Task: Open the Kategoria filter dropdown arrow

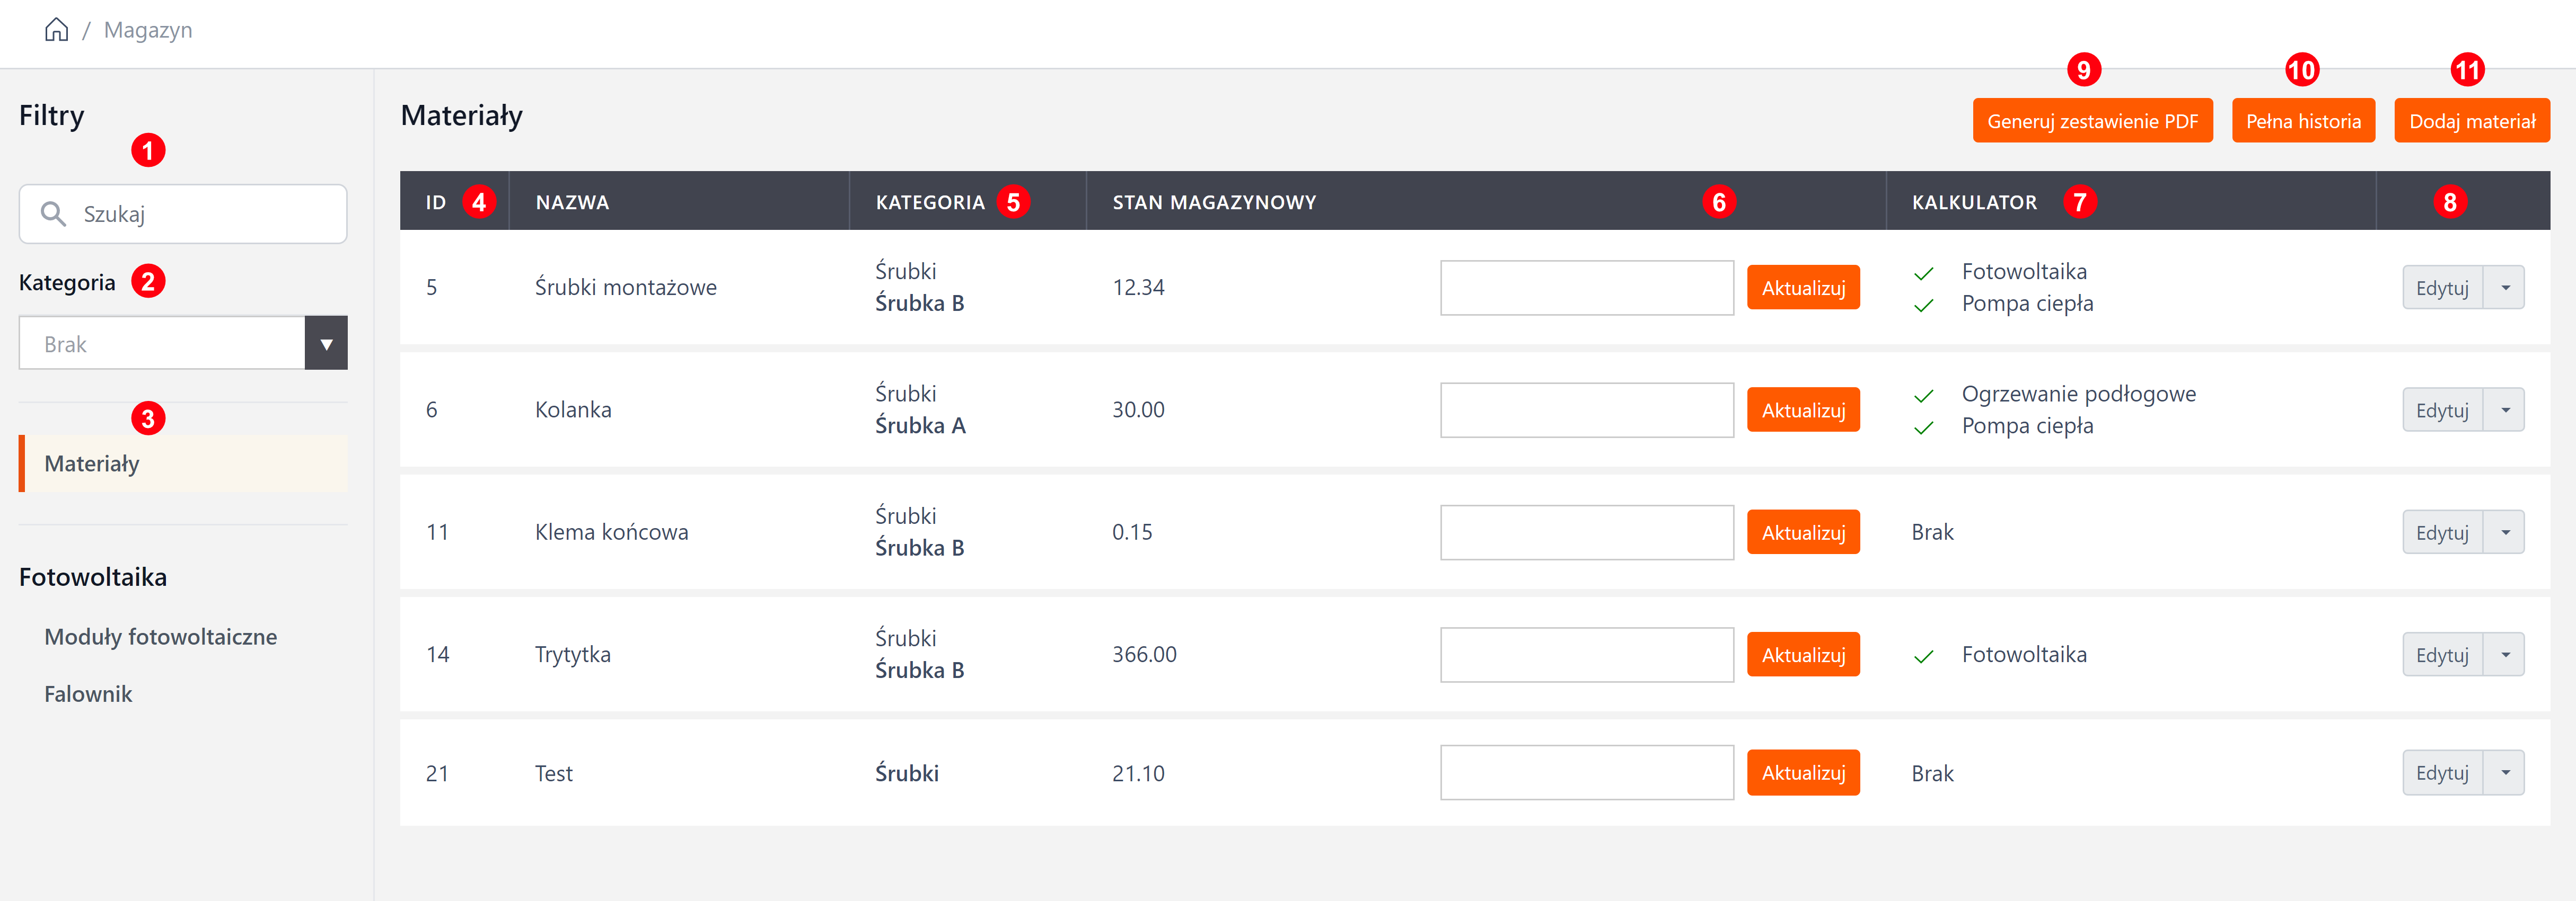Action: (x=326, y=344)
